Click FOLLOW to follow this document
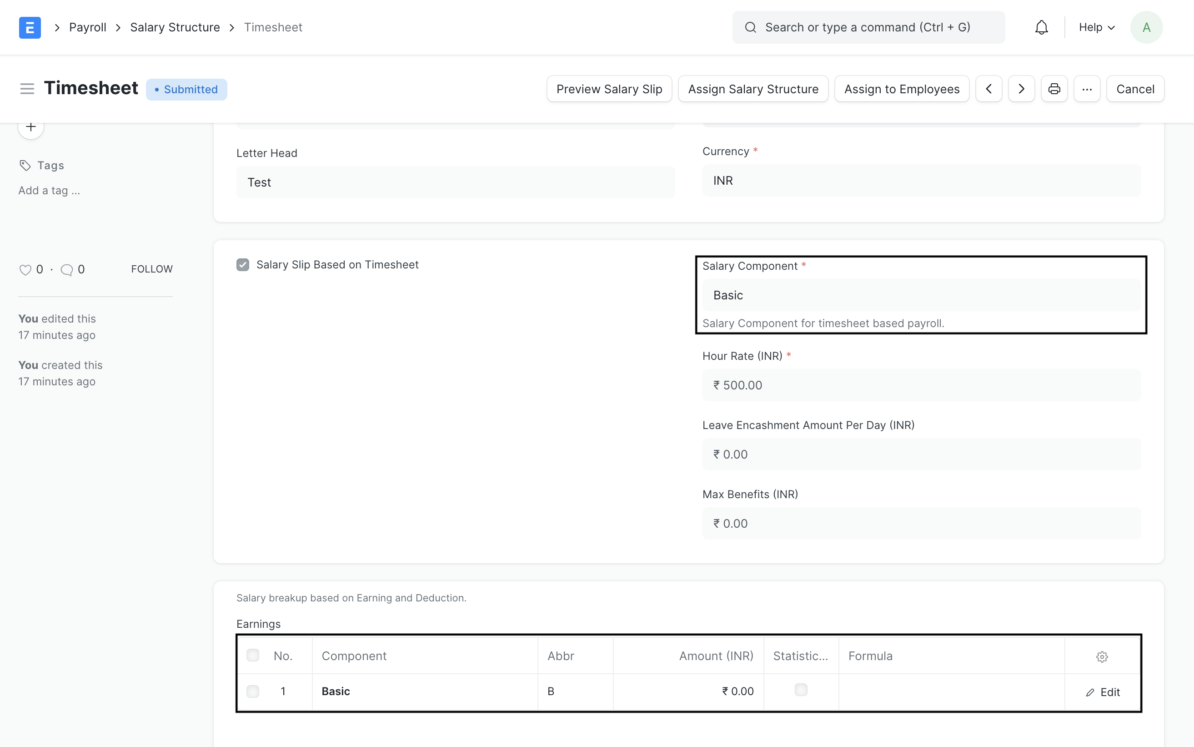The width and height of the screenshot is (1194, 747). click(x=151, y=269)
